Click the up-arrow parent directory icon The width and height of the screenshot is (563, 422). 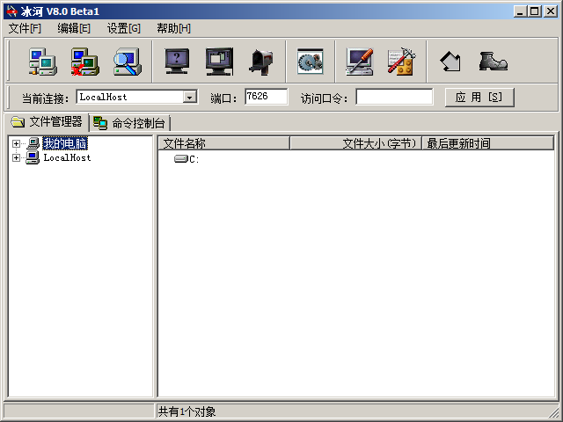coord(450,62)
